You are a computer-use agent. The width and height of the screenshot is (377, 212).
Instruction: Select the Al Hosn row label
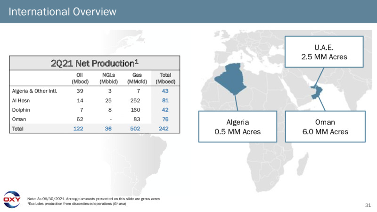coord(21,100)
